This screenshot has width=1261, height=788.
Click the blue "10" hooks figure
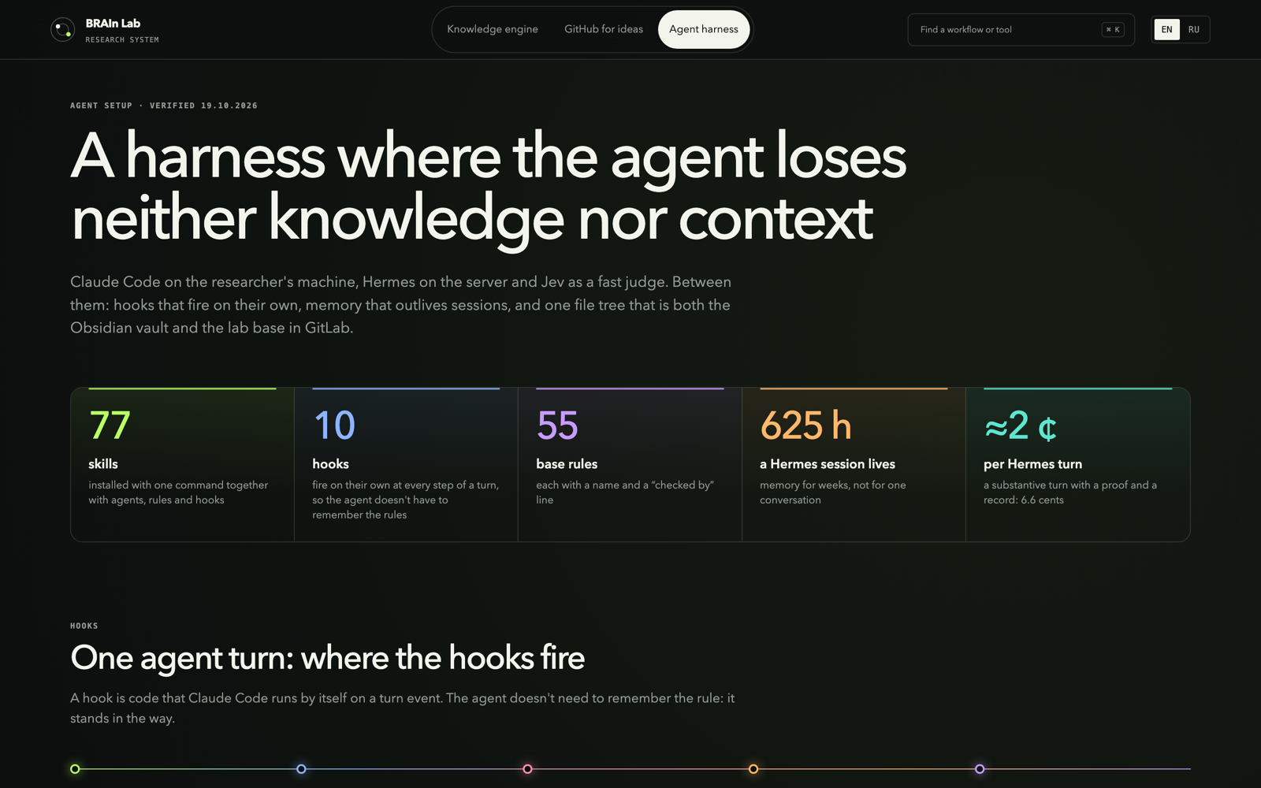coord(334,426)
